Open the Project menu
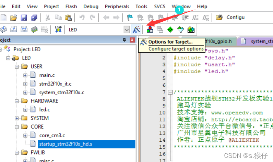Screen dimensions: 273x162 51,7
